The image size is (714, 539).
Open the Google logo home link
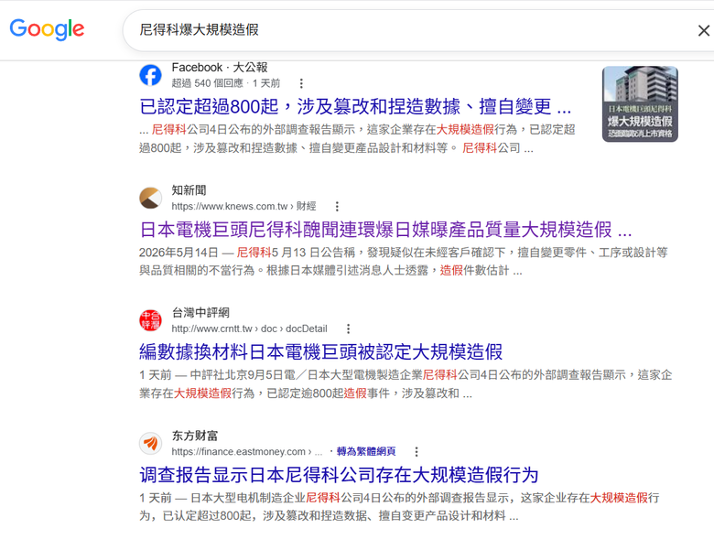pos(47,29)
